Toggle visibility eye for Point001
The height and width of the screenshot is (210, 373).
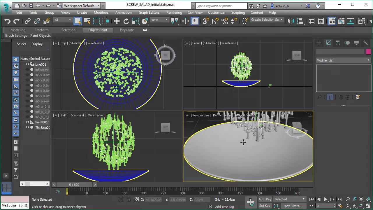pyautogui.click(x=27, y=122)
